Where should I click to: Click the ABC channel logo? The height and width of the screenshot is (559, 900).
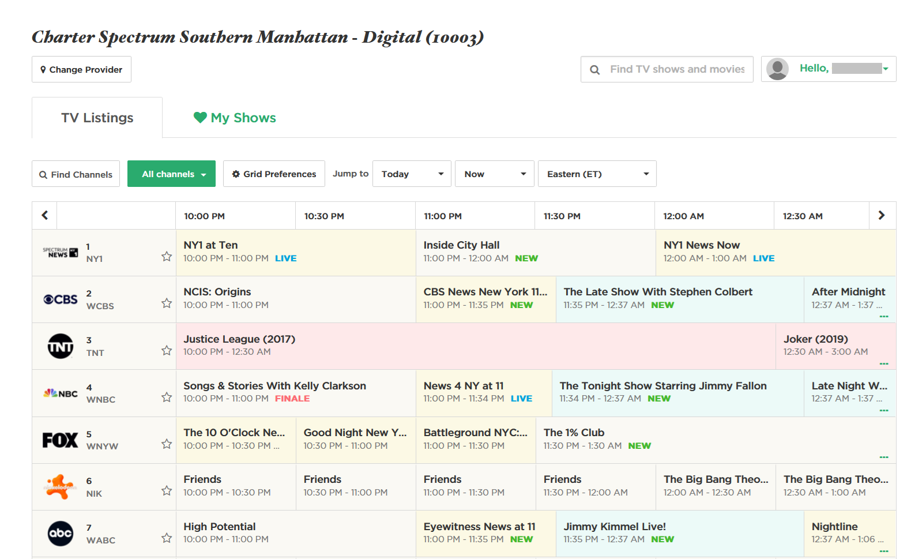(61, 534)
